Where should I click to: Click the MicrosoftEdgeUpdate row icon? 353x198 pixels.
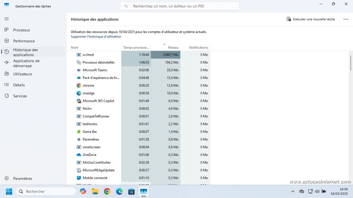(x=79, y=170)
